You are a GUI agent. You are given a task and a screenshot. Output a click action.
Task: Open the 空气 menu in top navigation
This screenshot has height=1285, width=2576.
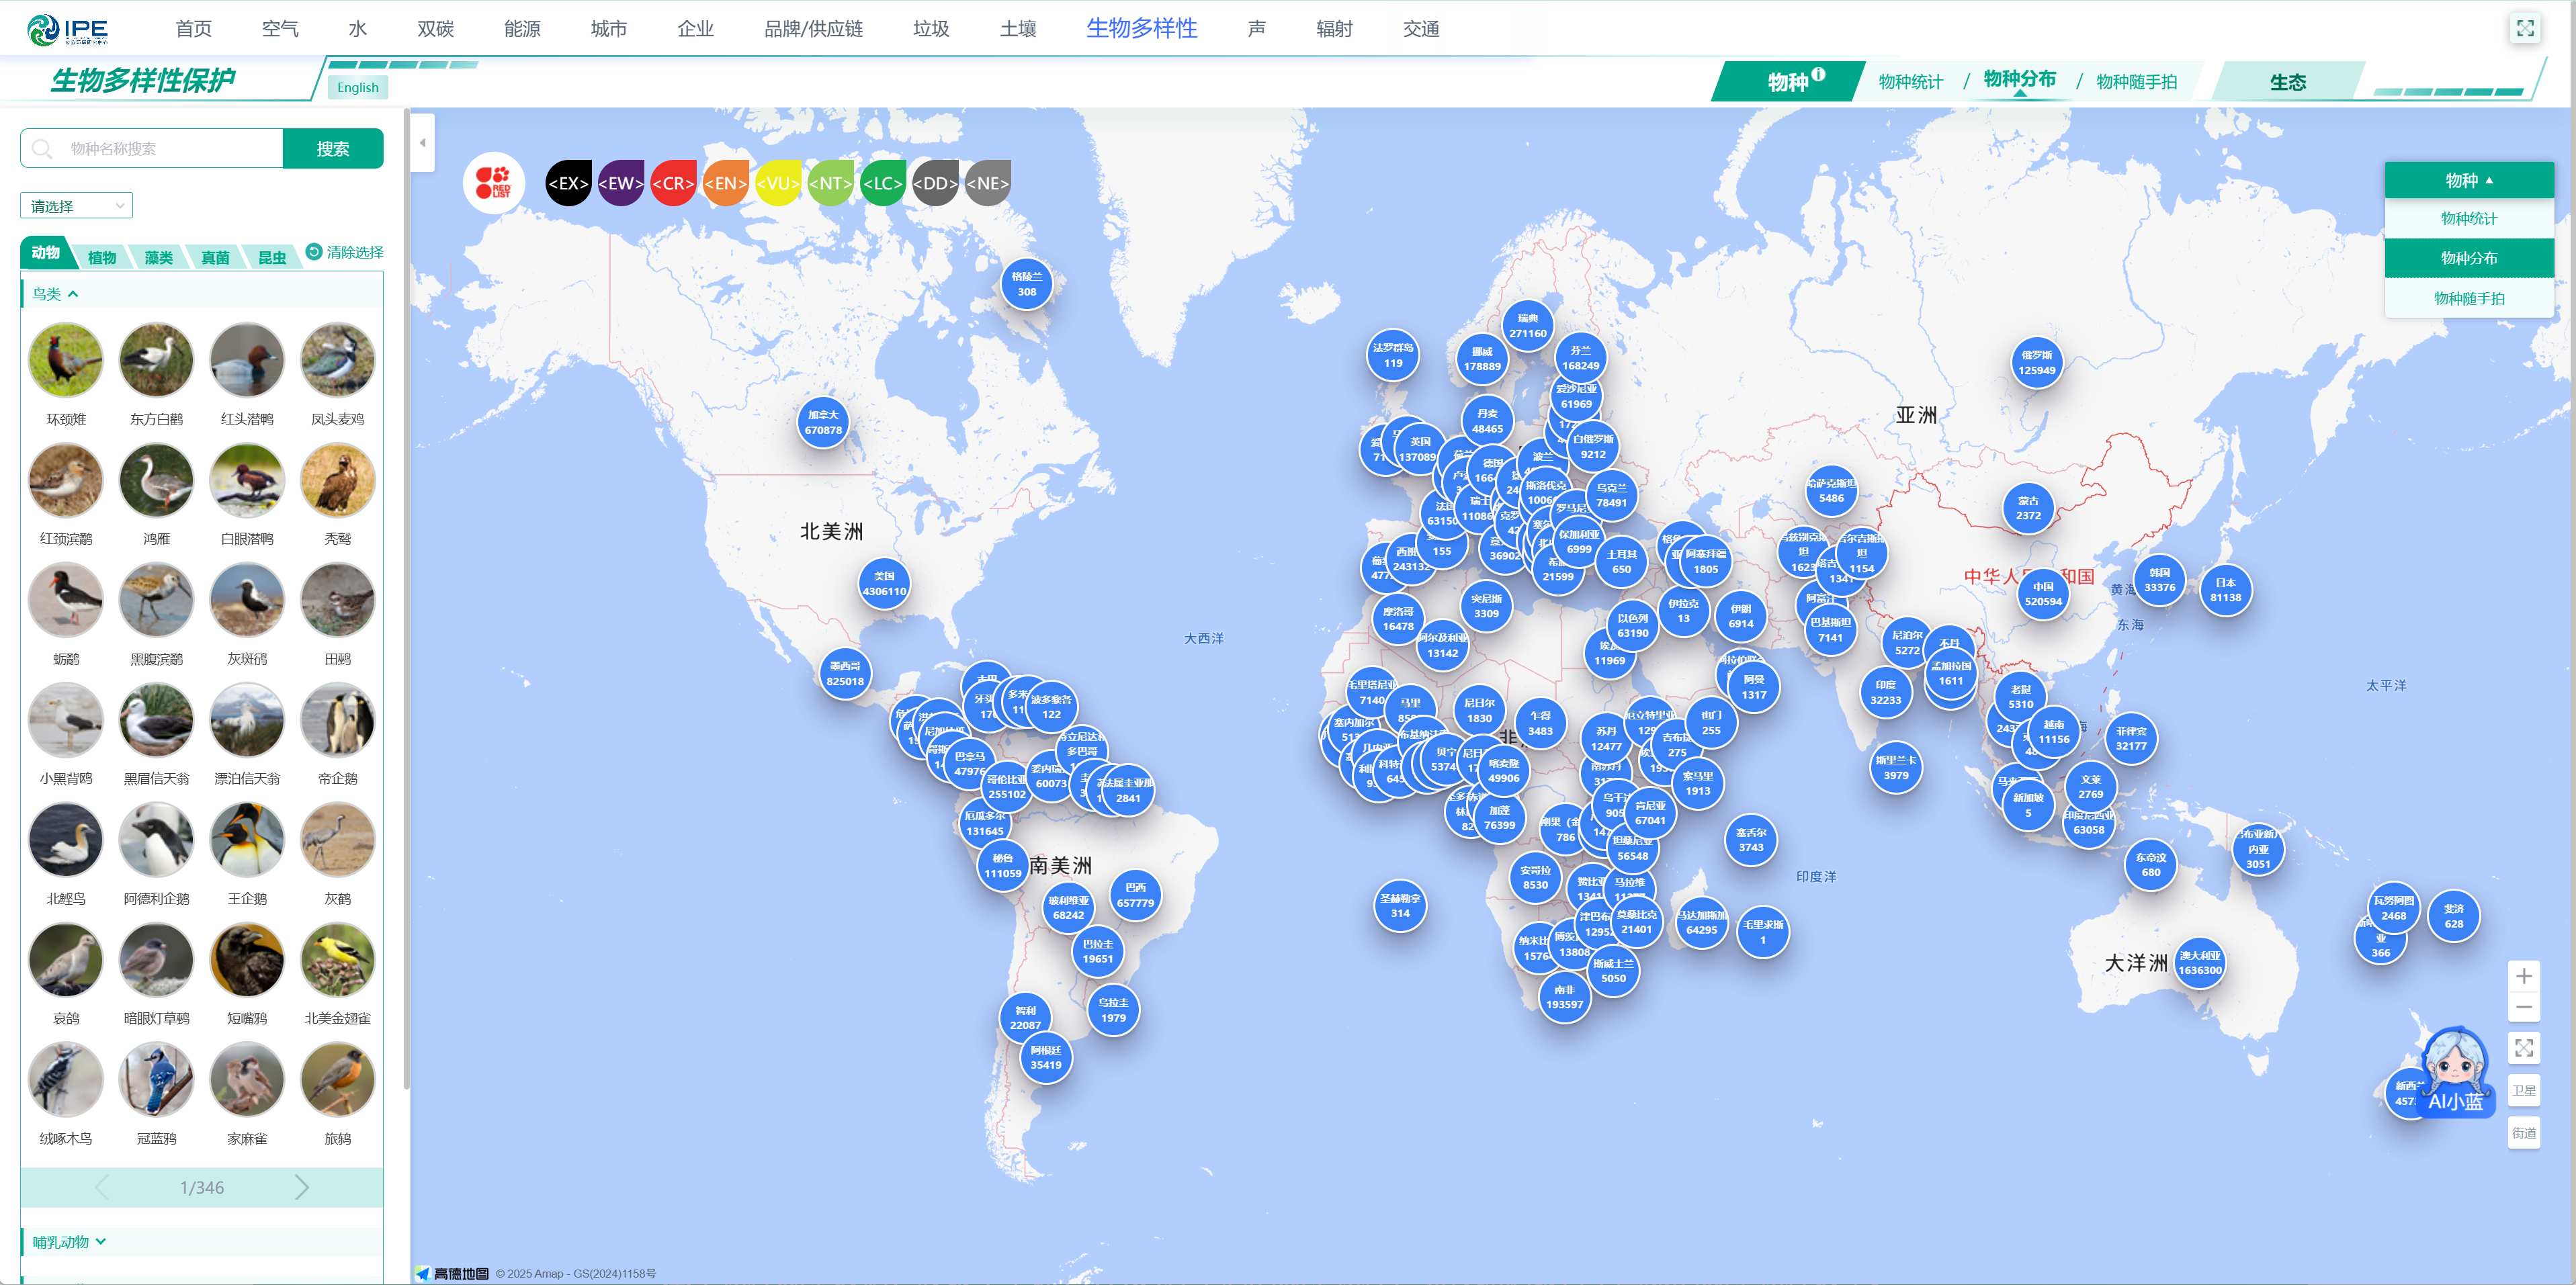[x=280, y=29]
